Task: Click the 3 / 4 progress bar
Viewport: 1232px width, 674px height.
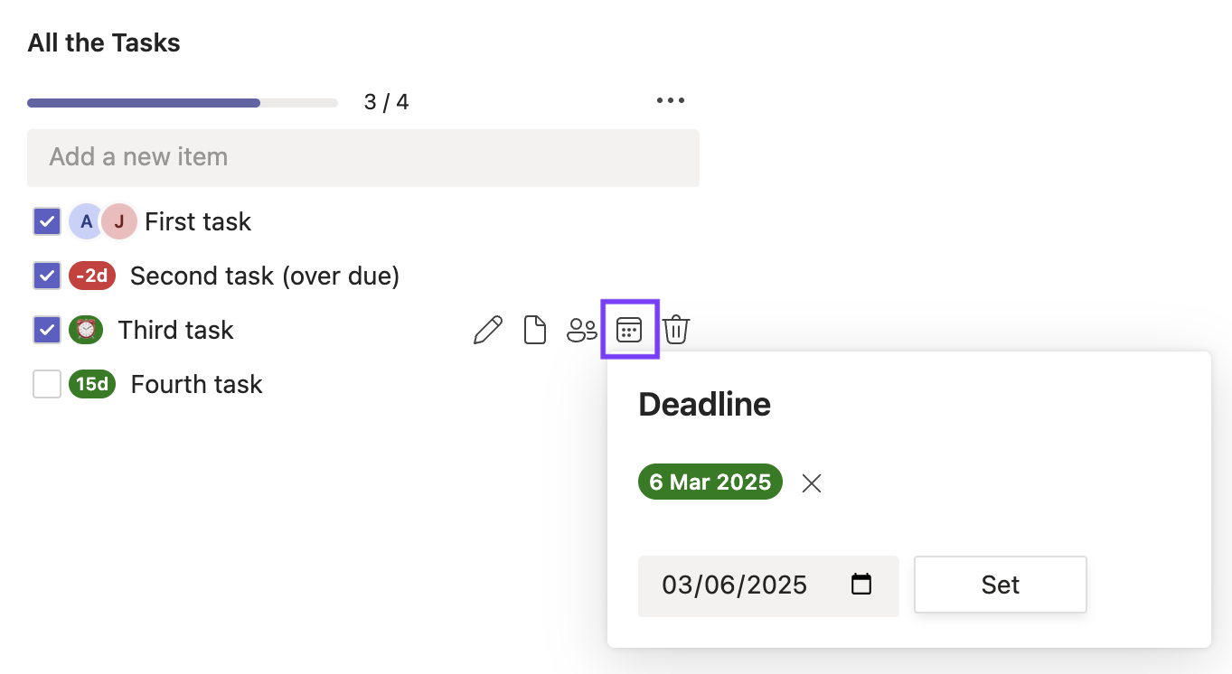Action: 182,103
